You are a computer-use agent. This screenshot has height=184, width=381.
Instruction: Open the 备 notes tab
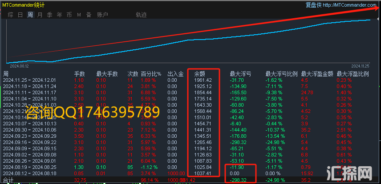click(89, 15)
